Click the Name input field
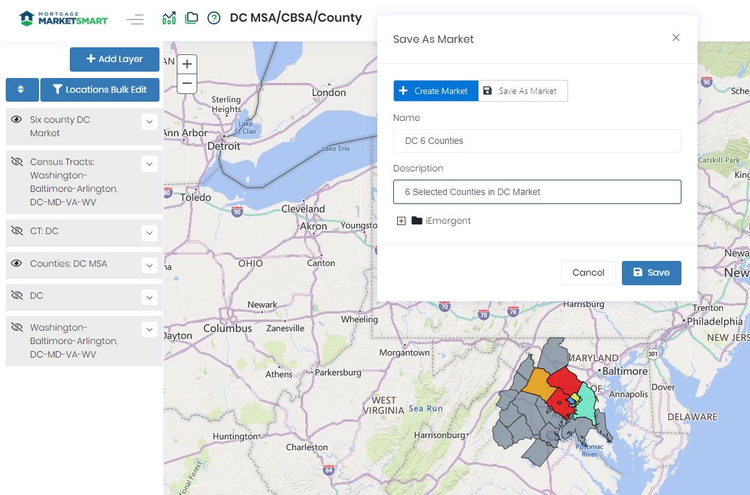750x495 pixels. coord(537,141)
